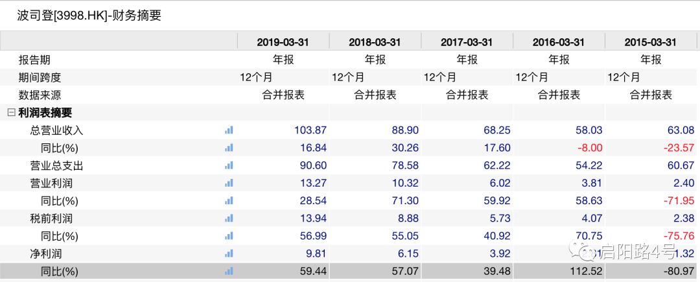The height and width of the screenshot is (282, 700).
Task: Open chart icon for 税前利润 同比(%) row
Action: click(x=229, y=235)
